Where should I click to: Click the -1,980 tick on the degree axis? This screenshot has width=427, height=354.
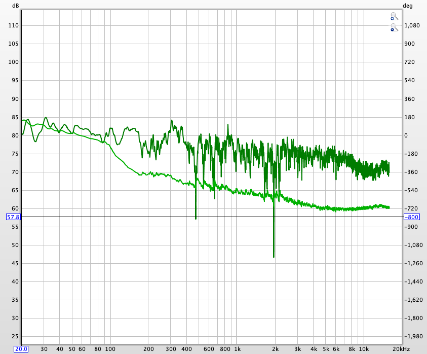(x=413, y=337)
